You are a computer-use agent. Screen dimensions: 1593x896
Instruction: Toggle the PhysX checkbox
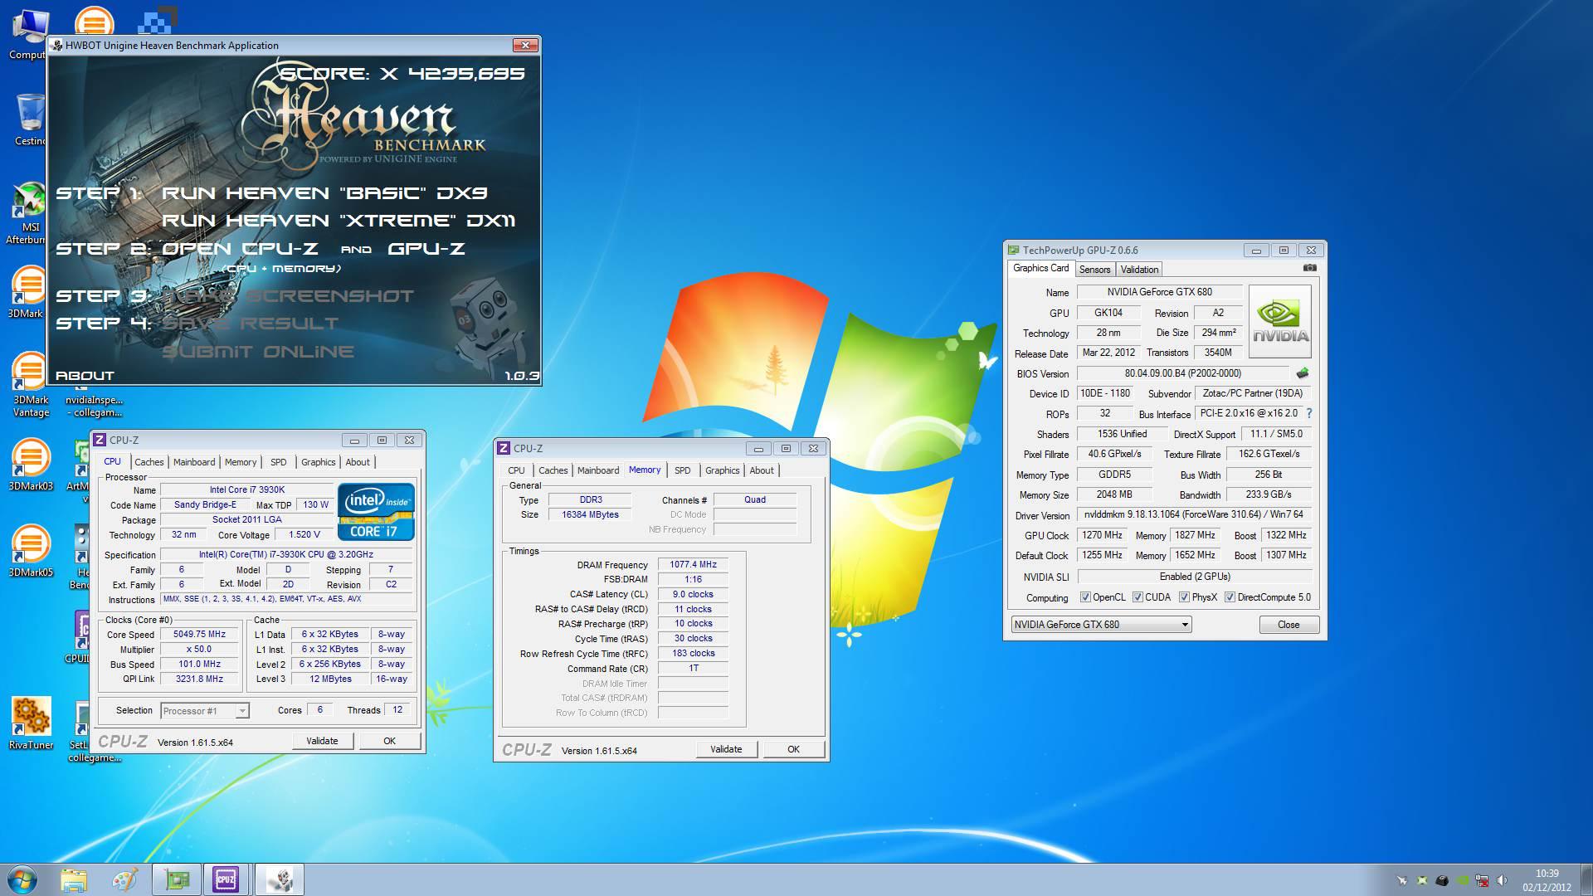click(1184, 597)
